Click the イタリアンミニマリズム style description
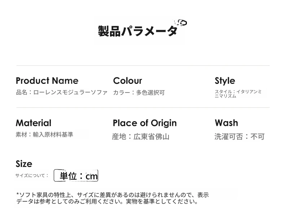Screen dimensions: 285x218 (x=238, y=94)
